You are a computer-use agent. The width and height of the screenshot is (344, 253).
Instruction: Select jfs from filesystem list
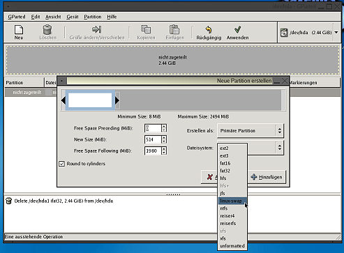click(x=232, y=193)
